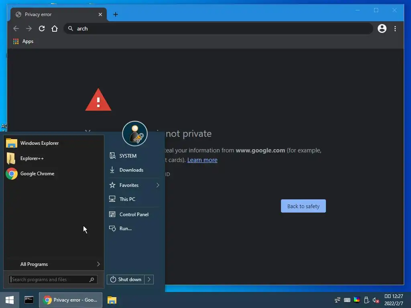Go back with the browser back arrow
Screen dimensions: 411x308
(16, 28)
